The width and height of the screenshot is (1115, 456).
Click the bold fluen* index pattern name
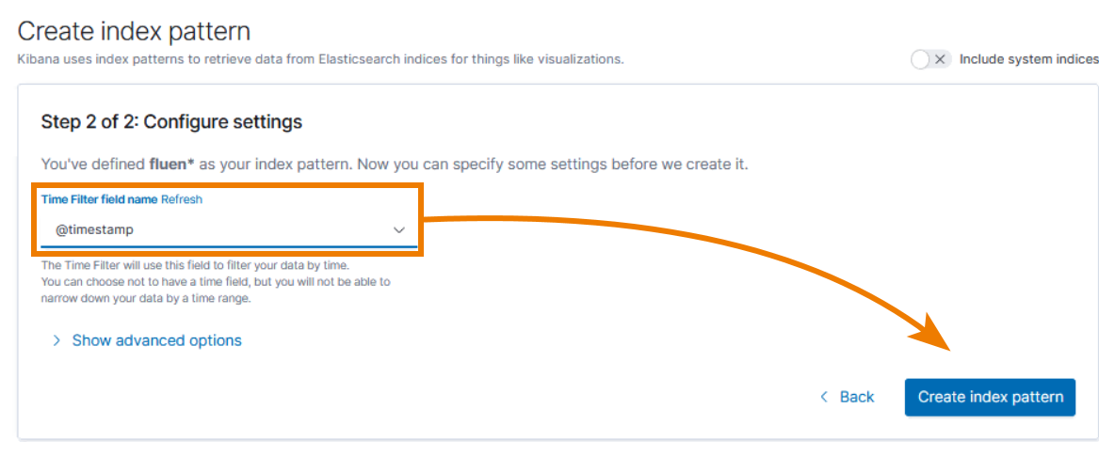(x=171, y=164)
